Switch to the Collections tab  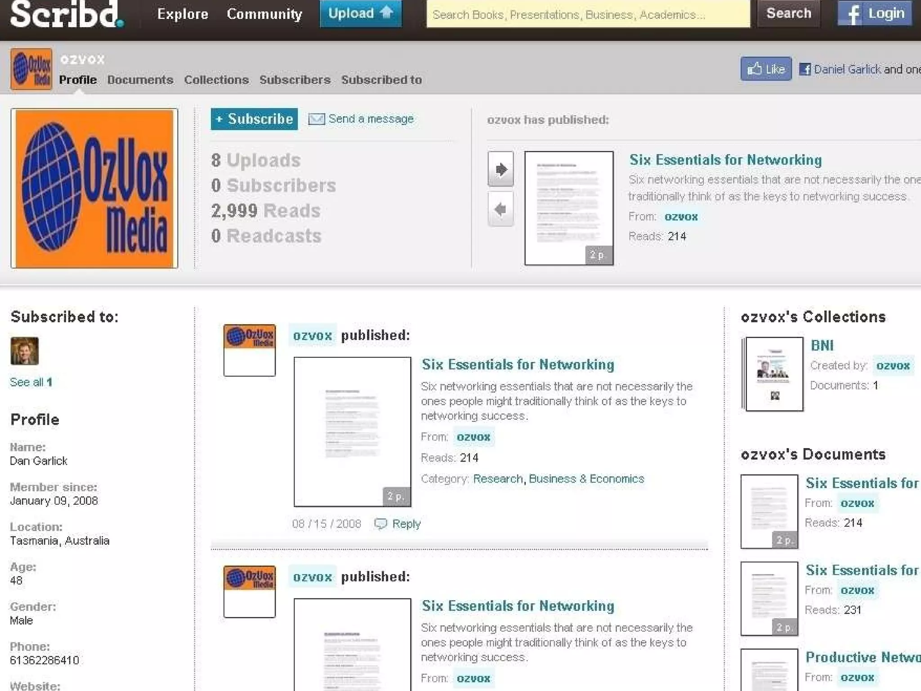pos(216,80)
